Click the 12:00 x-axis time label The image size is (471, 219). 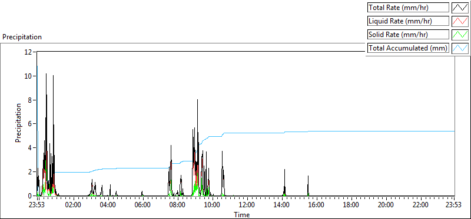point(247,205)
